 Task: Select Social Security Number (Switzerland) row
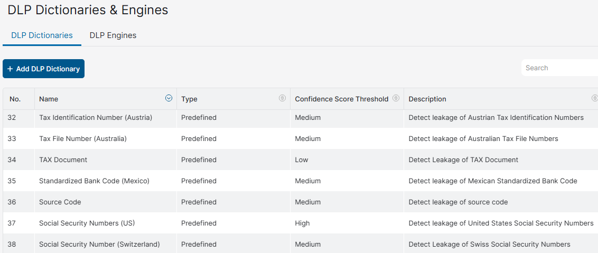click(x=301, y=243)
